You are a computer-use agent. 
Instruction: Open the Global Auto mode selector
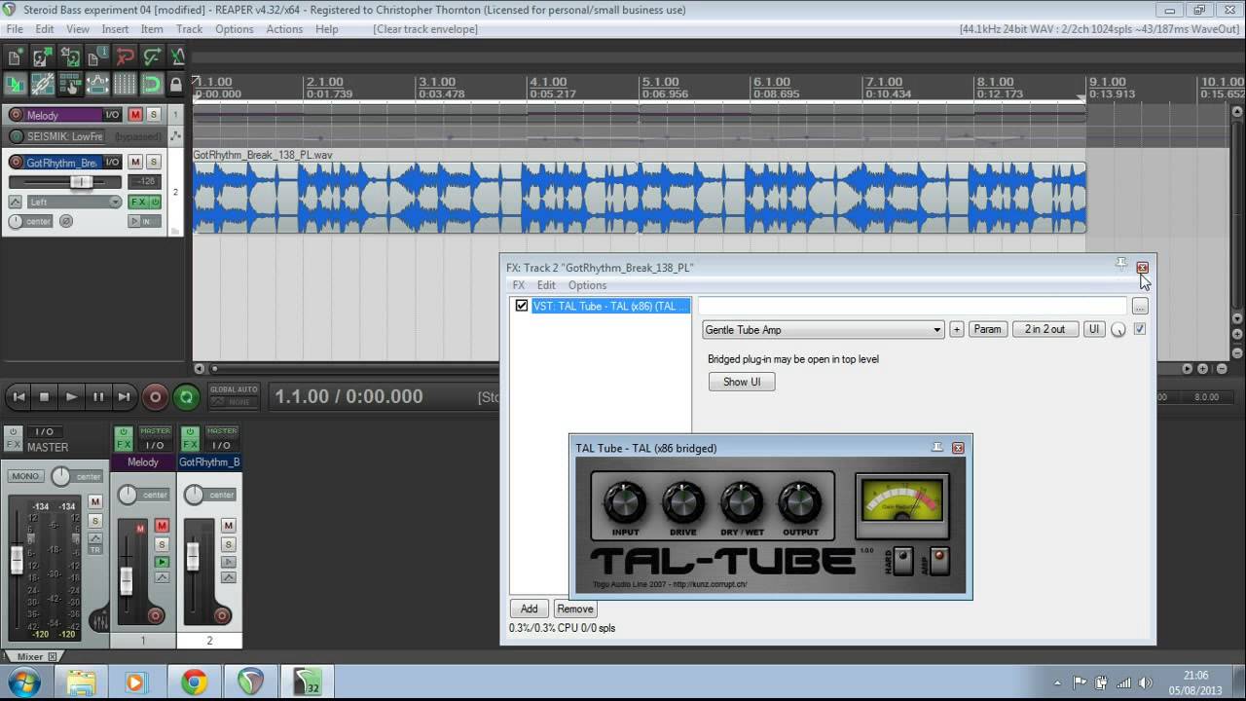coord(234,396)
